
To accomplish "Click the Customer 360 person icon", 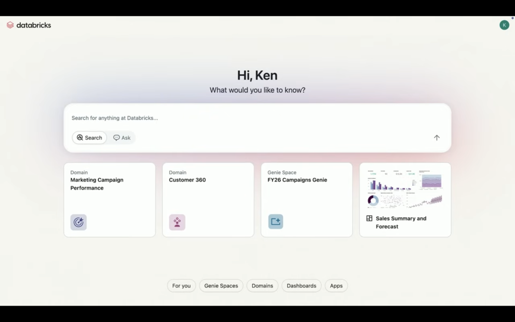I will [177, 222].
